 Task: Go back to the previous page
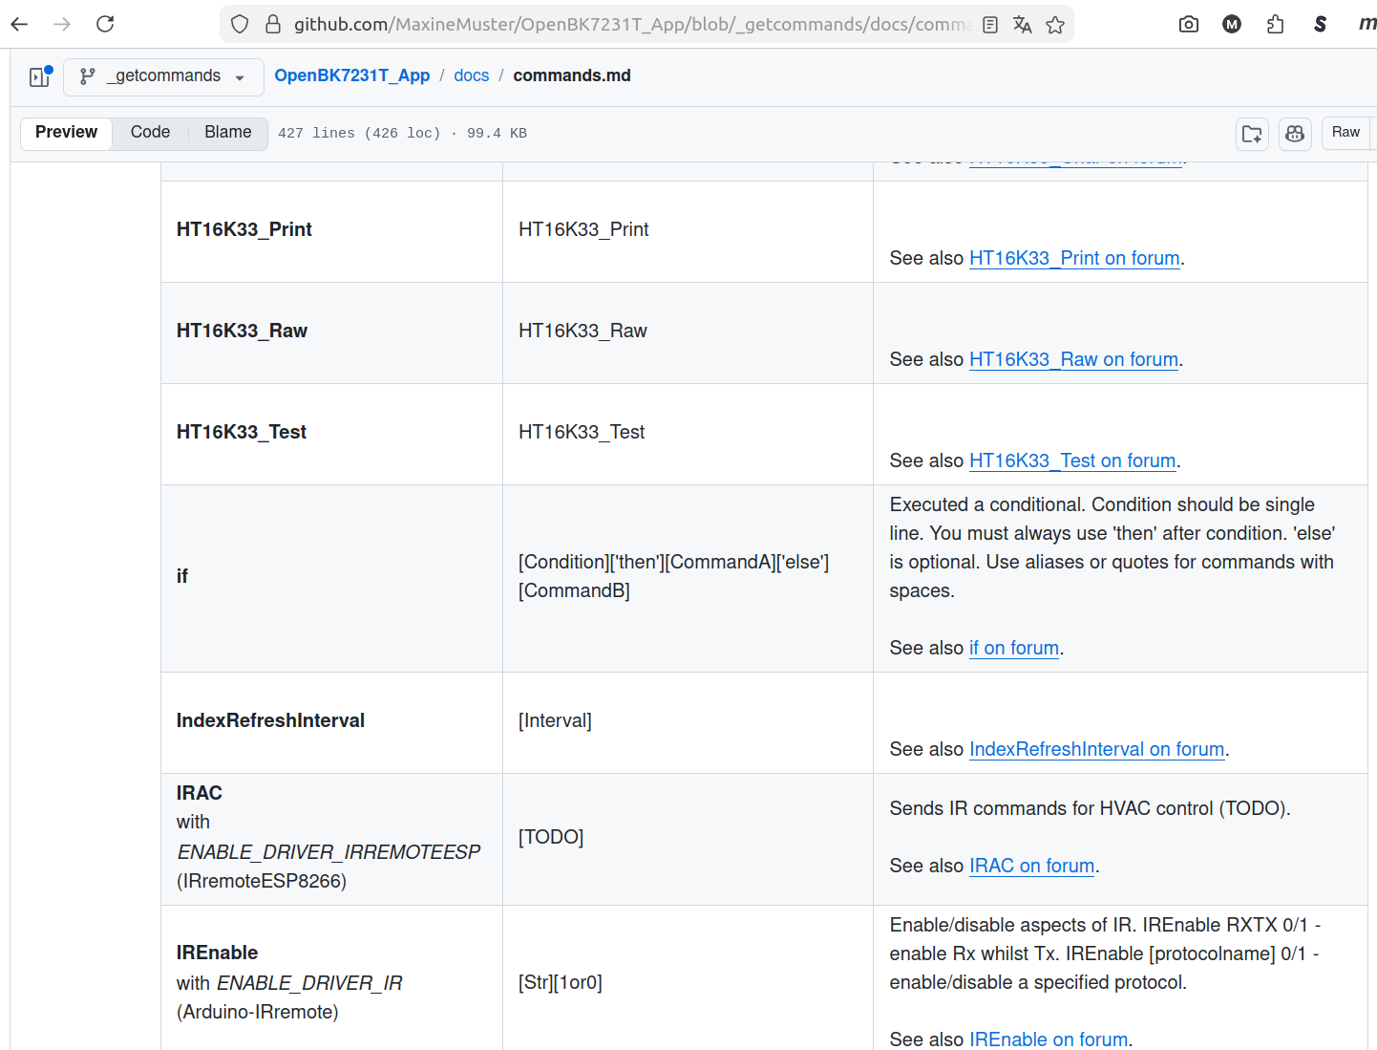pyautogui.click(x=20, y=24)
